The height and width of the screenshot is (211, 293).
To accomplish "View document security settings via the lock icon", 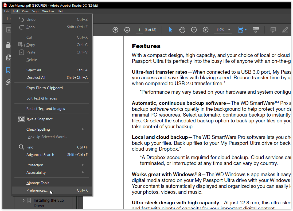I will [x=8, y=45].
